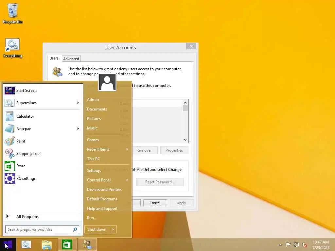
Task: Open Store taskbar icon
Action: tap(67, 244)
